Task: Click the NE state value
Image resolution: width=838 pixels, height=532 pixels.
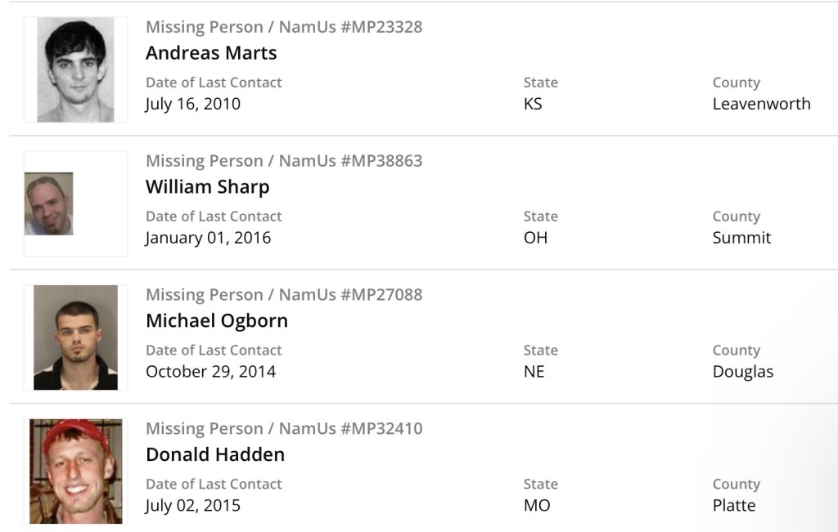Action: point(534,372)
